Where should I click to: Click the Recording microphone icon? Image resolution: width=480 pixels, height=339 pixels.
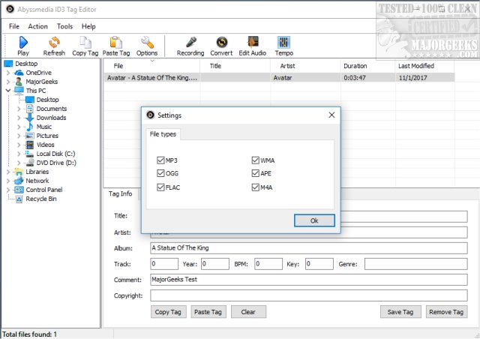[x=190, y=42]
